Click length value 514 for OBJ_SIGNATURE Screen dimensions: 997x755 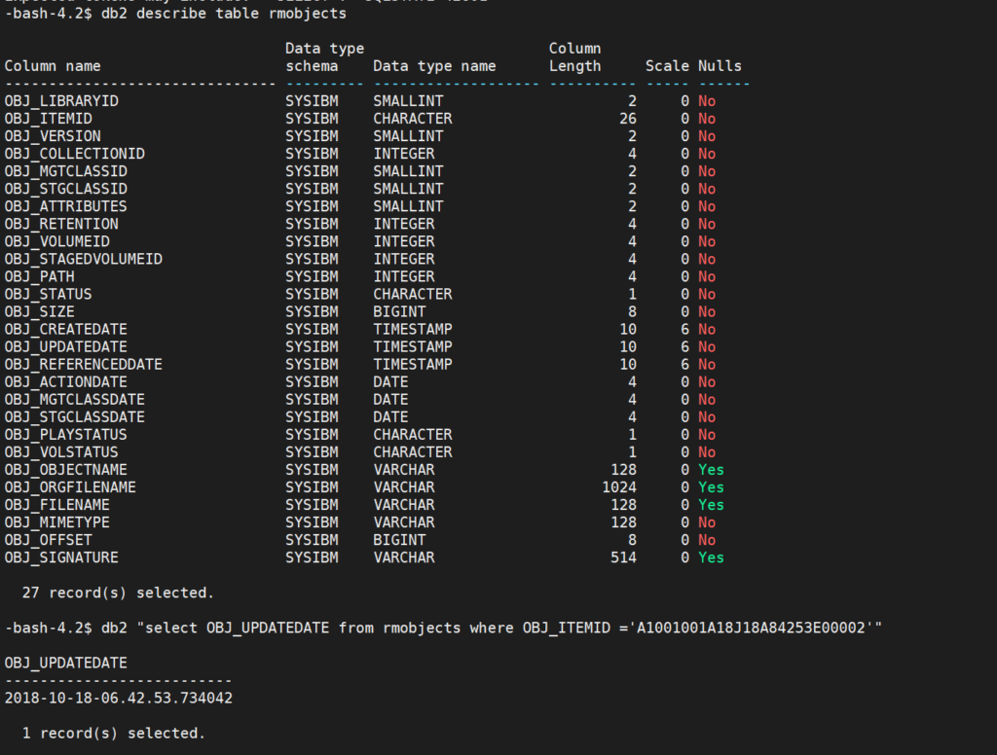[x=624, y=558]
